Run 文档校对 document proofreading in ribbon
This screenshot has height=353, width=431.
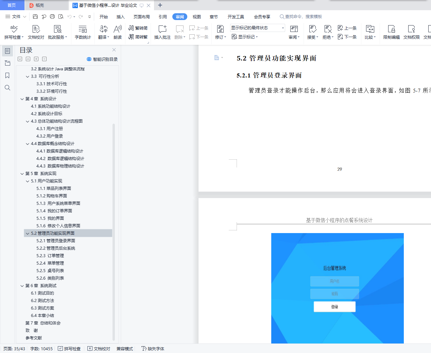tap(36, 32)
